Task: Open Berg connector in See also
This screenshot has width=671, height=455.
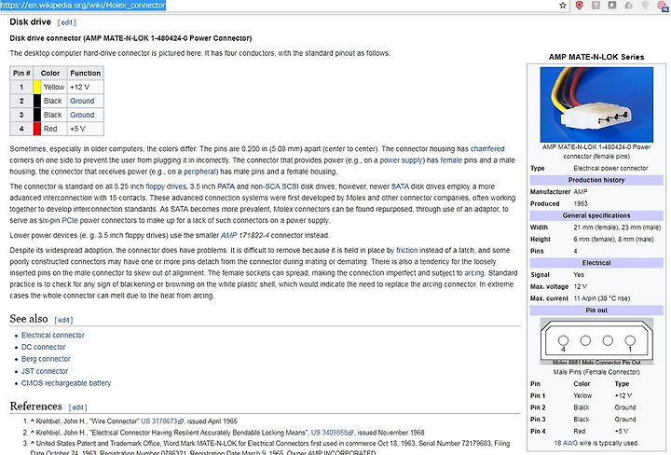Action: [46, 359]
